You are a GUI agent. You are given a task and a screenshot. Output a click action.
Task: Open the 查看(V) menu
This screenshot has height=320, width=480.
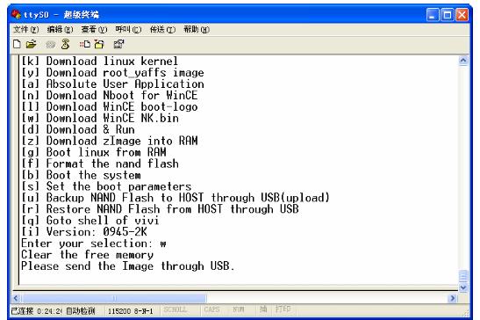coord(94,30)
